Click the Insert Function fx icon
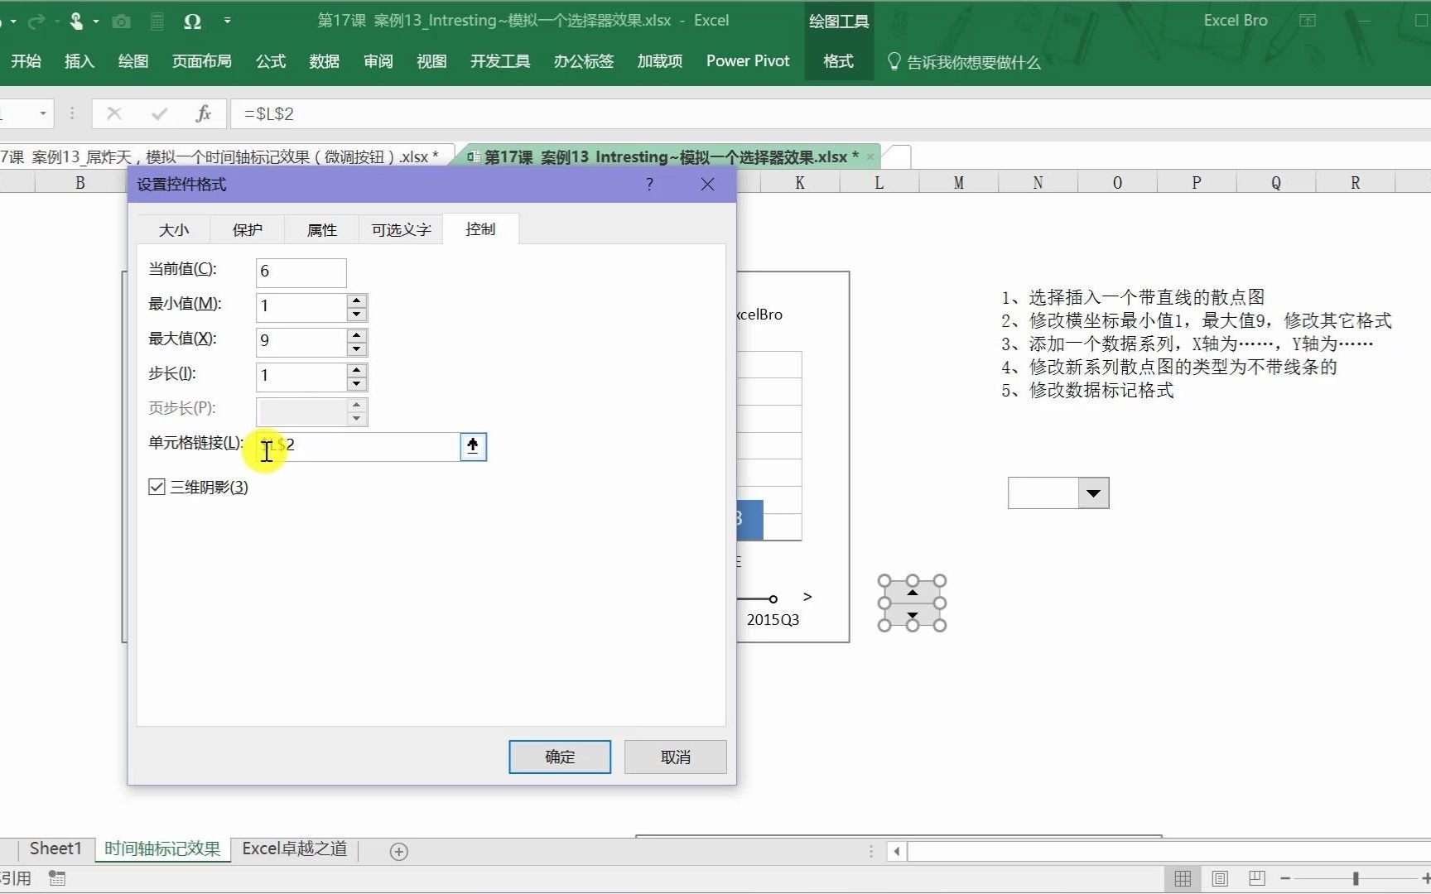Viewport: 1431px width, 894px height. pyautogui.click(x=204, y=113)
